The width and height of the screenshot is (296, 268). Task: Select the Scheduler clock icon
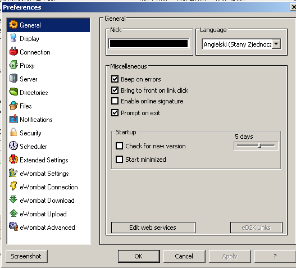[x=13, y=146]
